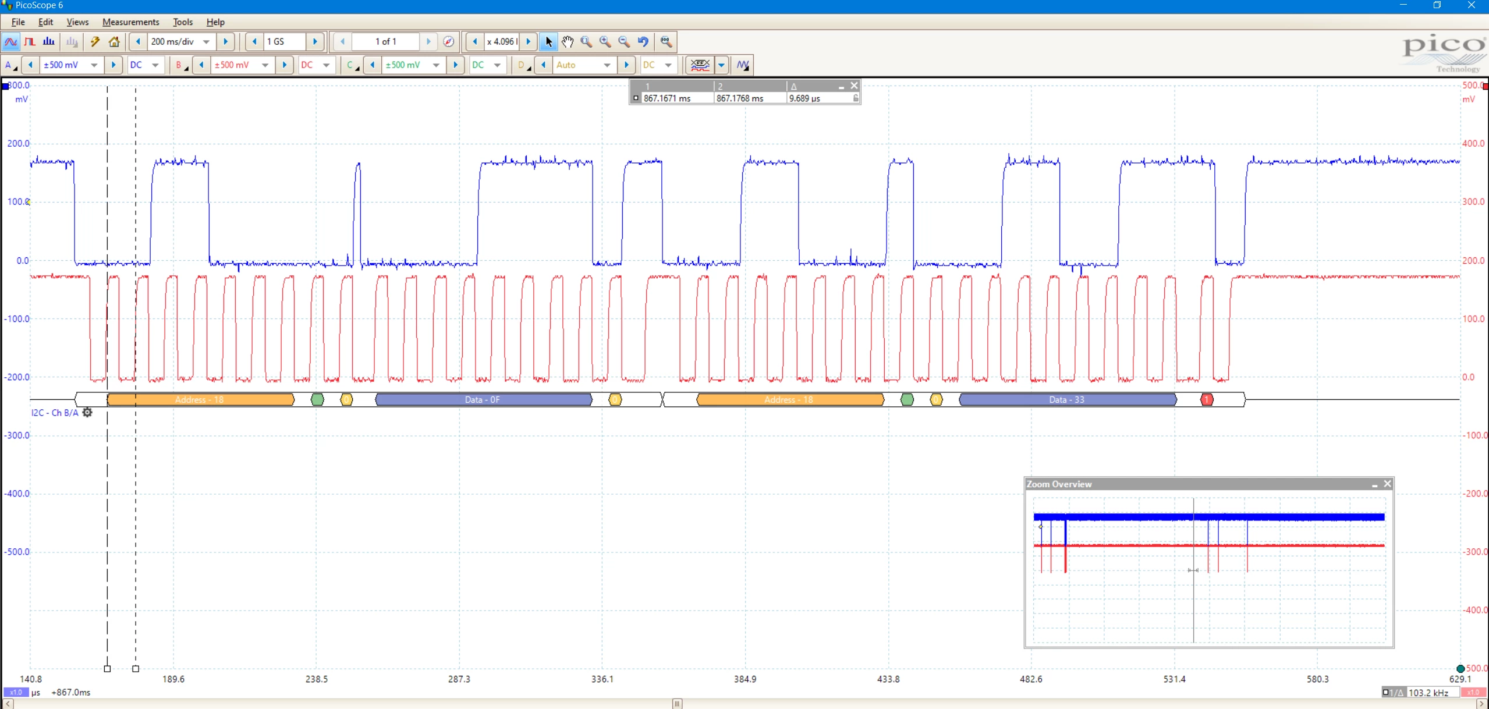The width and height of the screenshot is (1489, 709).
Task: Toggle the arrow Selection tool
Action: coord(548,42)
